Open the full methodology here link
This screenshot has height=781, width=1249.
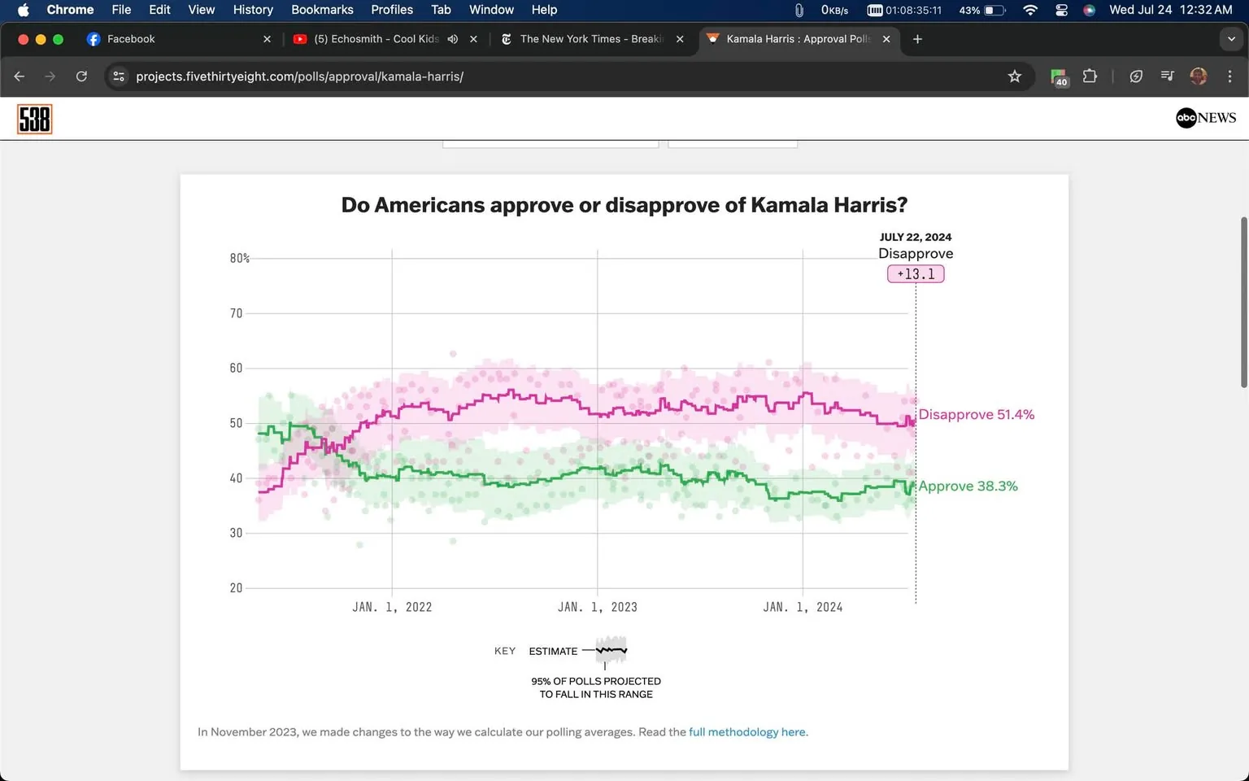pyautogui.click(x=746, y=731)
